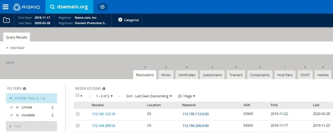Click the Resolutions info icon
This screenshot has width=333, height=132.
[x=104, y=89]
